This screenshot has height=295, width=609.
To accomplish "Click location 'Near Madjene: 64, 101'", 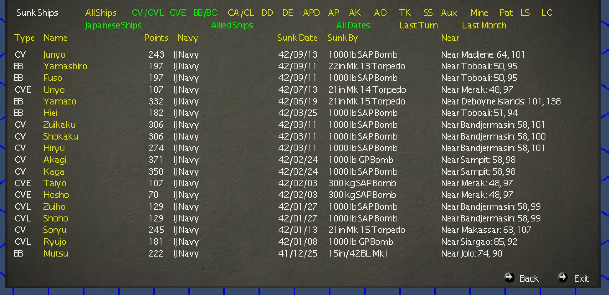I will click(483, 54).
